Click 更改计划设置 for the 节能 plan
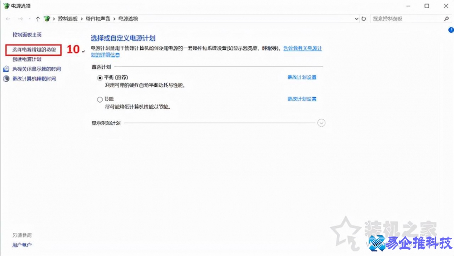Screen dimensions: 454x256 (x=302, y=99)
